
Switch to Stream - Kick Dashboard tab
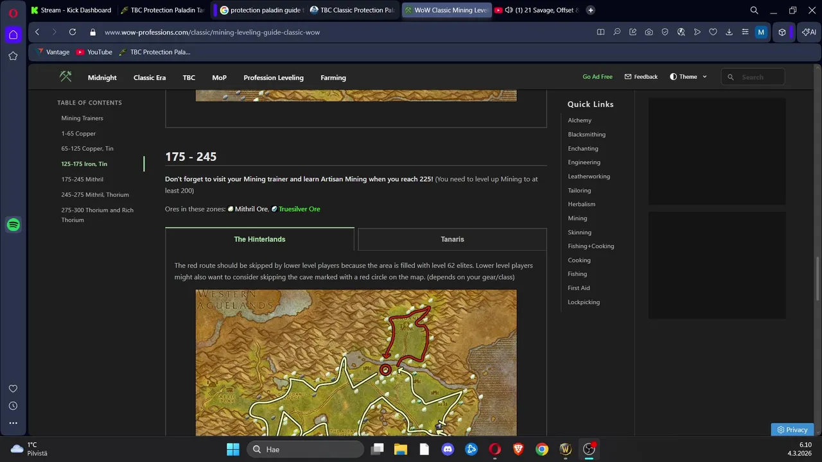pos(72,10)
